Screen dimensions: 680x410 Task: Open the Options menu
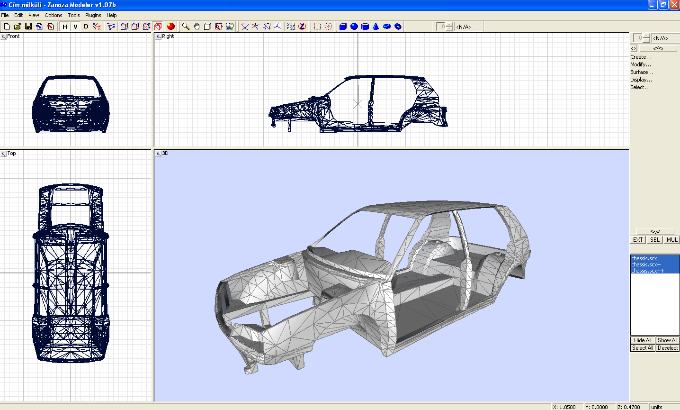coord(54,15)
